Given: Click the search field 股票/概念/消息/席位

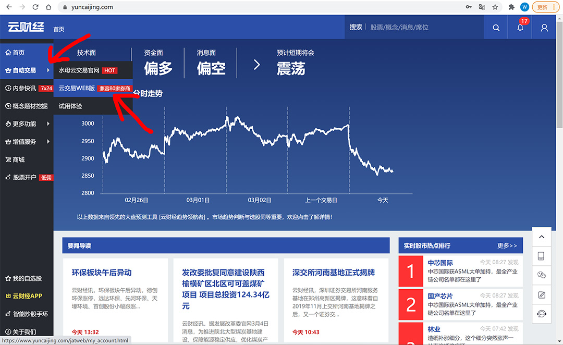Looking at the screenshot, I should click(399, 27).
